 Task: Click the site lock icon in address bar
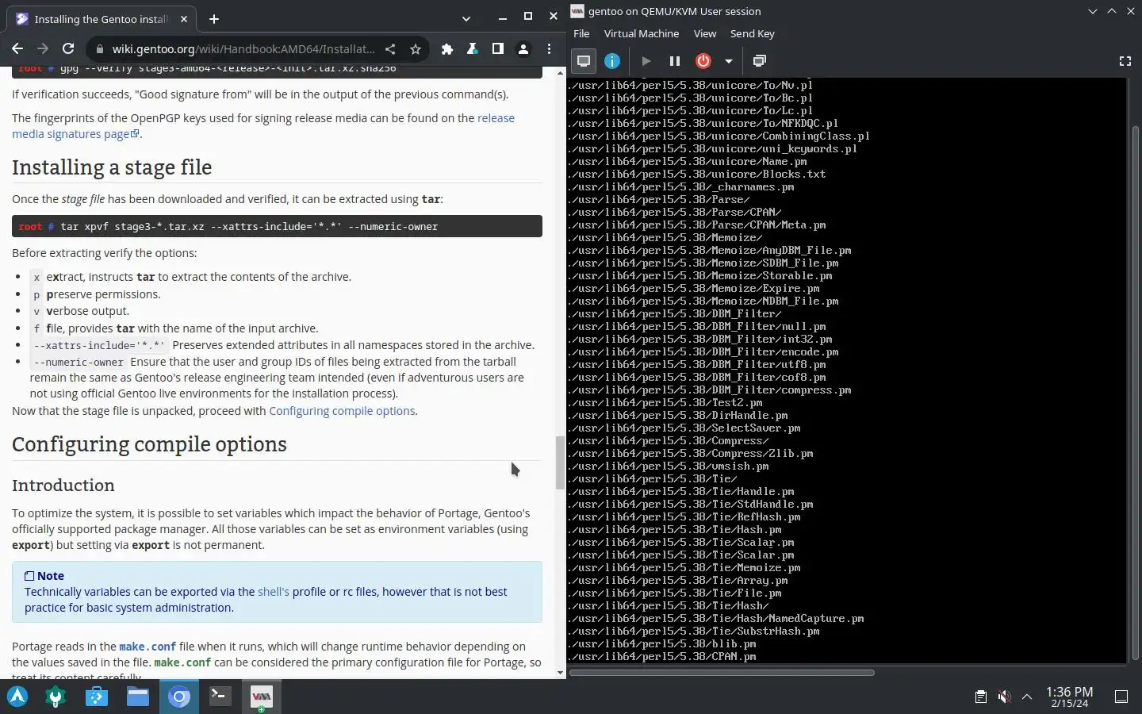(x=99, y=49)
